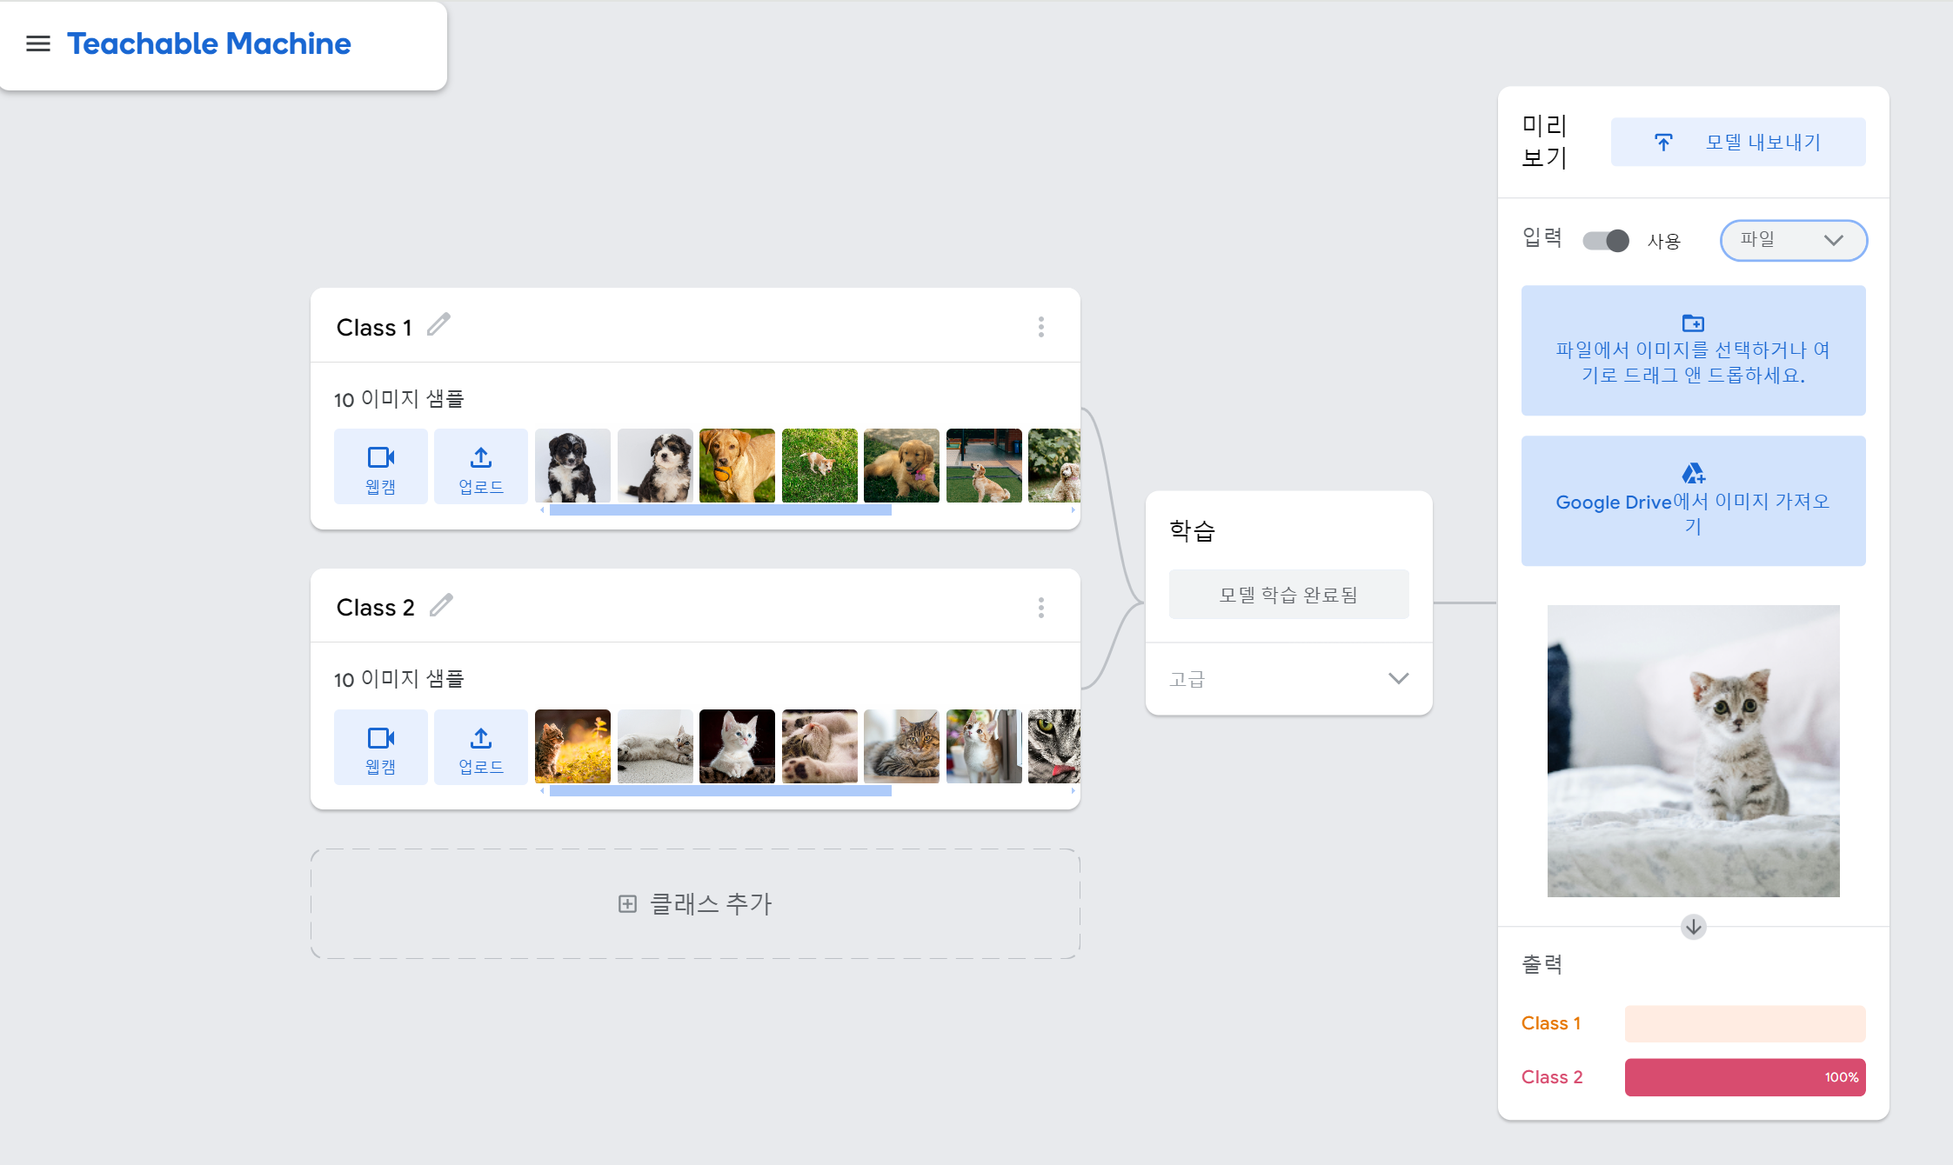Click the down arrow below preview image
The height and width of the screenshot is (1165, 1953).
1693,927
